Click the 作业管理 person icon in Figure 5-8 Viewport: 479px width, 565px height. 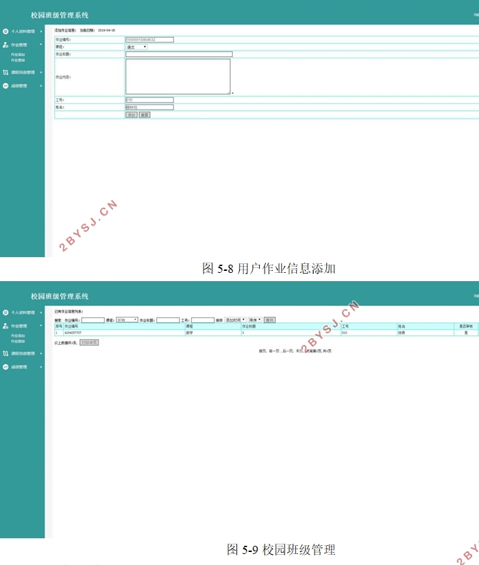(5, 45)
